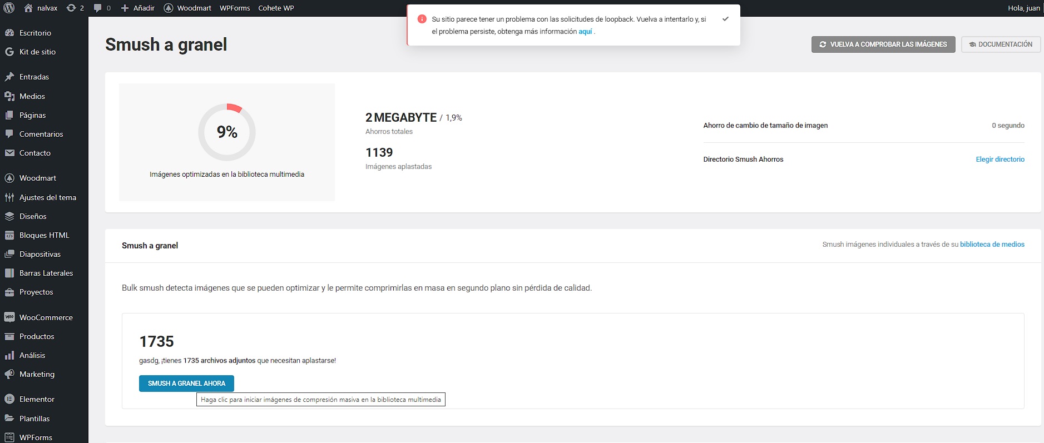Viewport: 1044px width, 443px height.
Task: Click the Diapositivas slides icon
Action: [9, 254]
